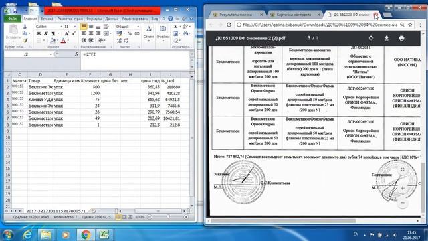Switch to Normal view in Excel status bar
428x241 pixels.
(x=118, y=217)
